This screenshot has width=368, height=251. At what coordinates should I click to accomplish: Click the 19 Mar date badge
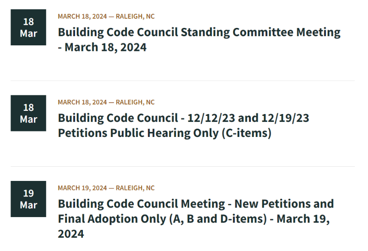click(28, 199)
